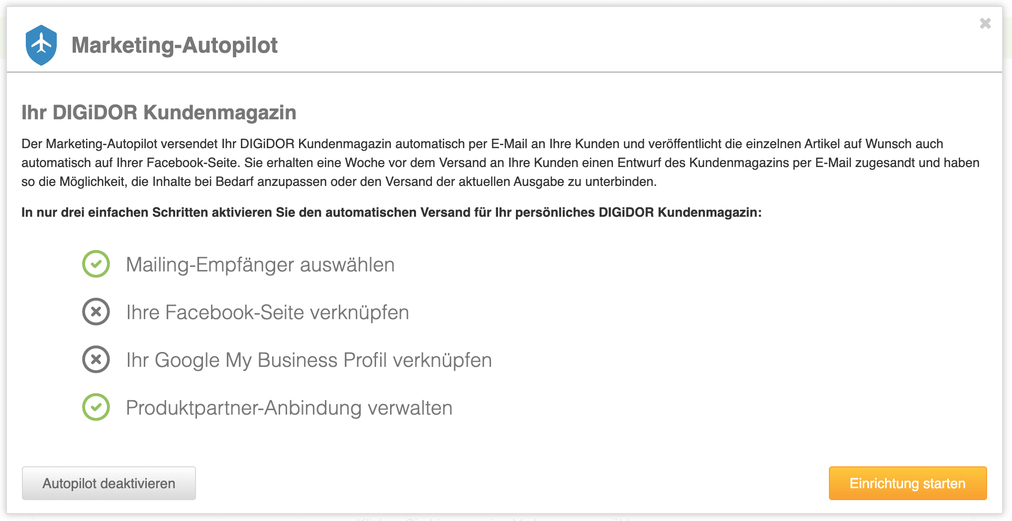Click the Autopilot deaktivieren button
This screenshot has width=1012, height=521.
click(x=108, y=483)
